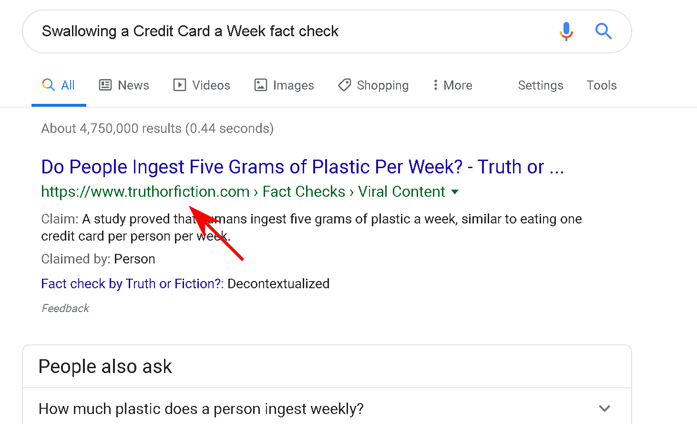Open the green URL dropdown arrow
The width and height of the screenshot is (697, 424).
(x=455, y=192)
